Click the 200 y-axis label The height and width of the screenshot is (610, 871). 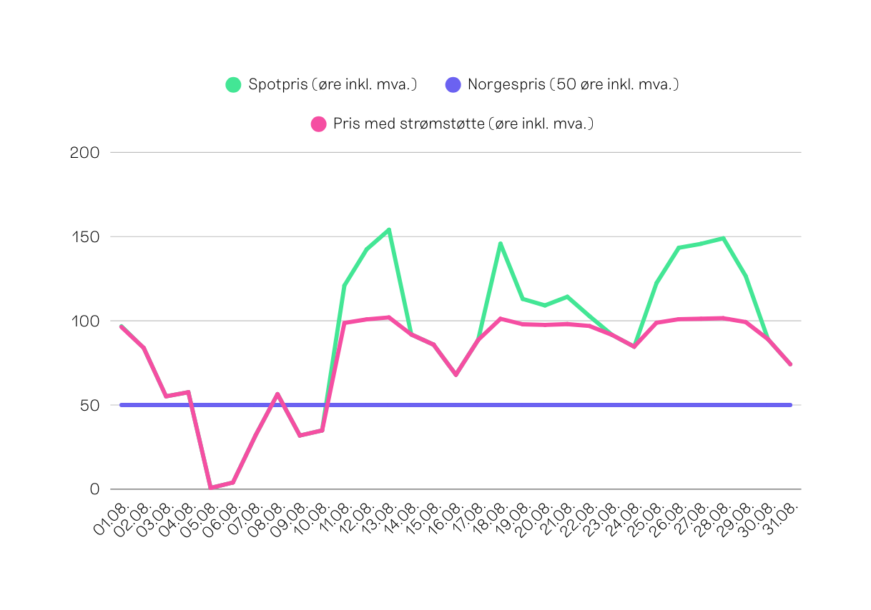[84, 152]
